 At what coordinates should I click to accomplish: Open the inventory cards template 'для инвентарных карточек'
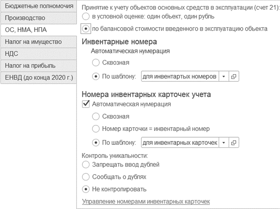pos(234,143)
